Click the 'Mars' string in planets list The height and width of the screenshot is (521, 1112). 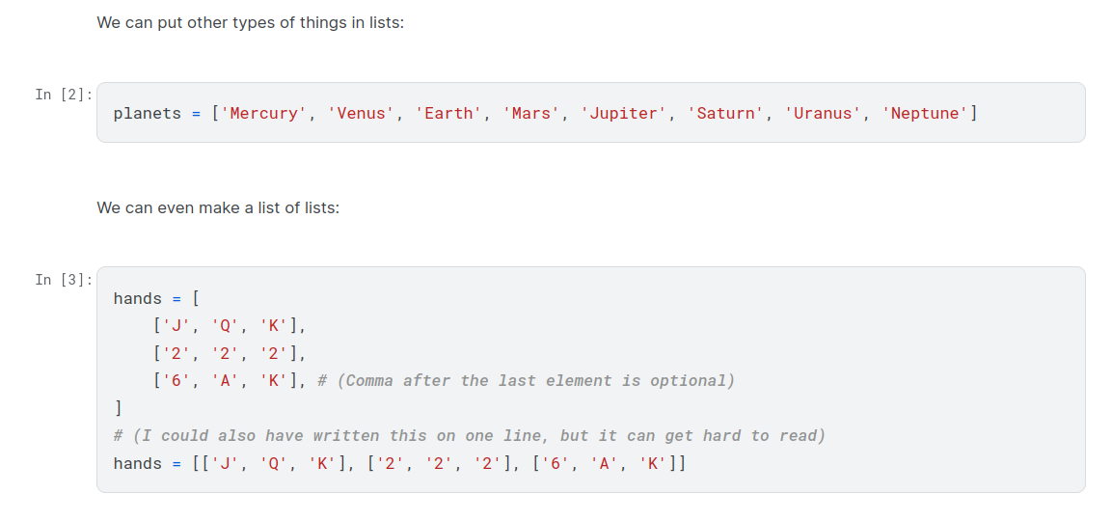(x=530, y=114)
